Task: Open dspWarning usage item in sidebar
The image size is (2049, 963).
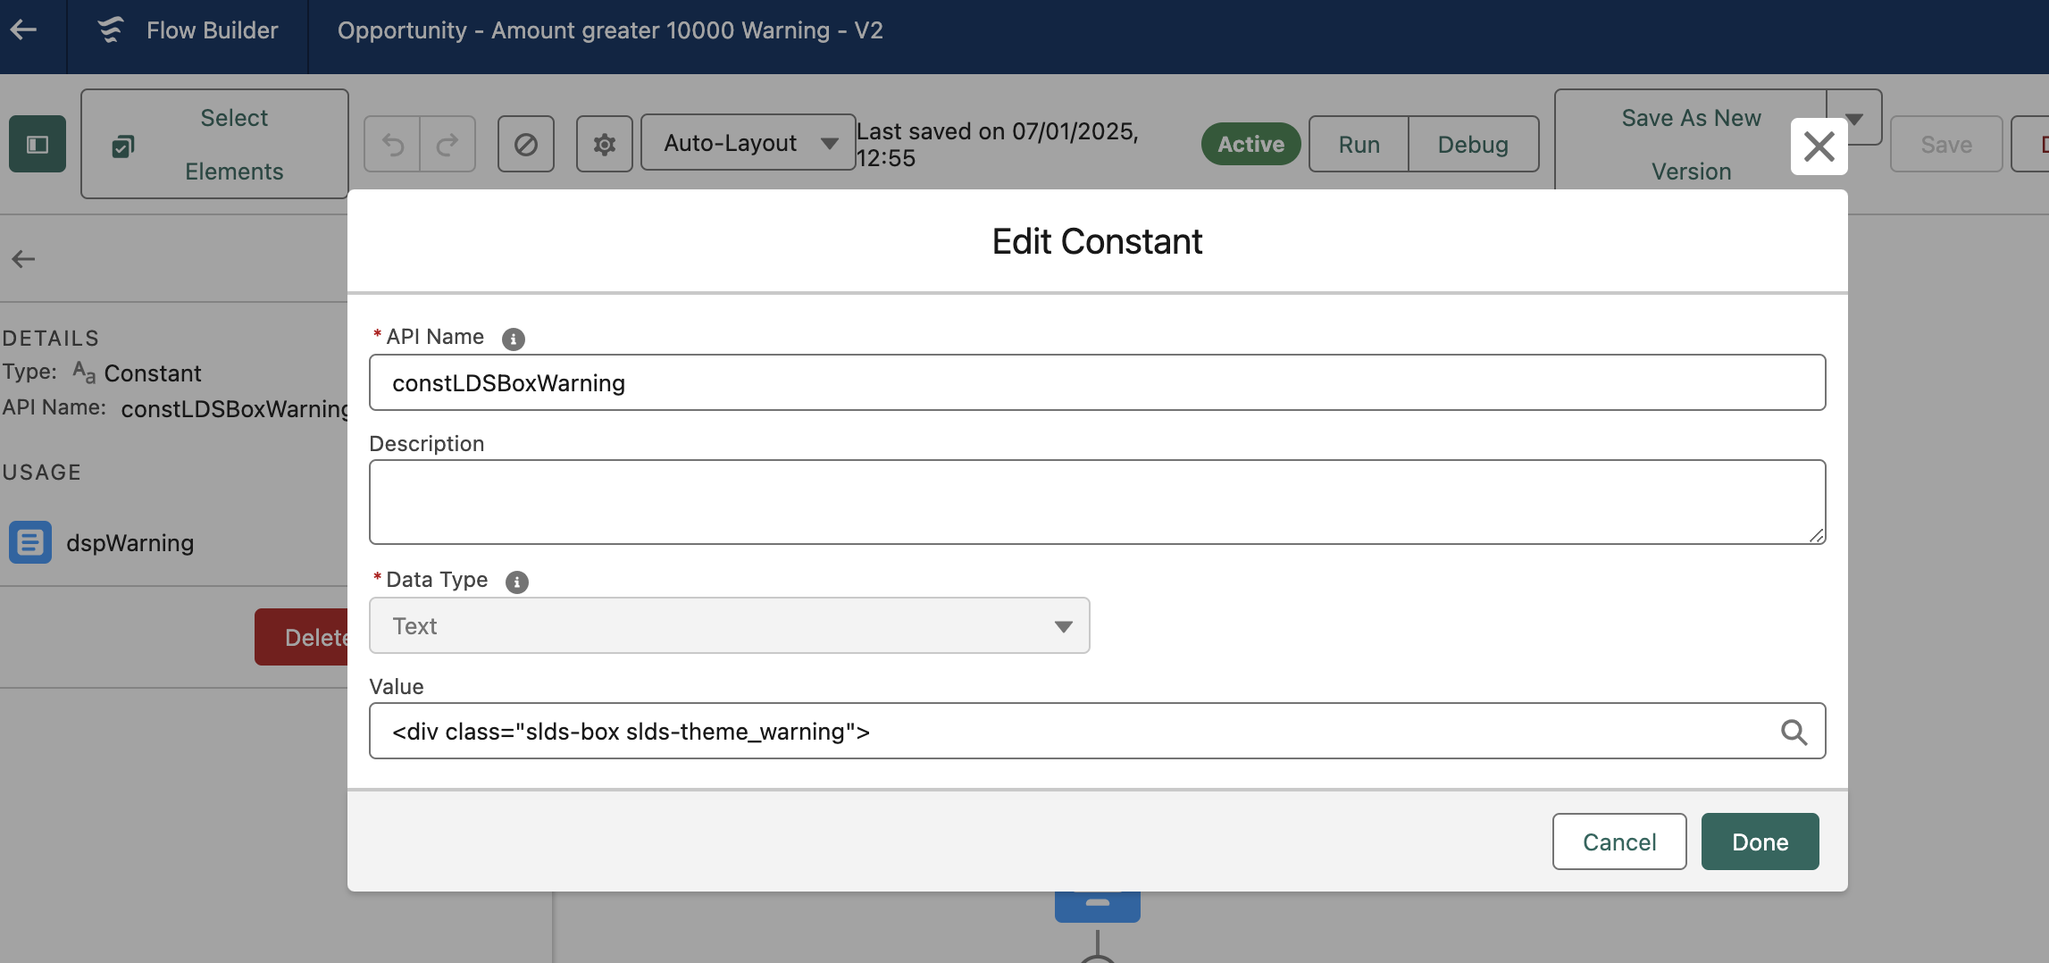Action: click(x=130, y=543)
